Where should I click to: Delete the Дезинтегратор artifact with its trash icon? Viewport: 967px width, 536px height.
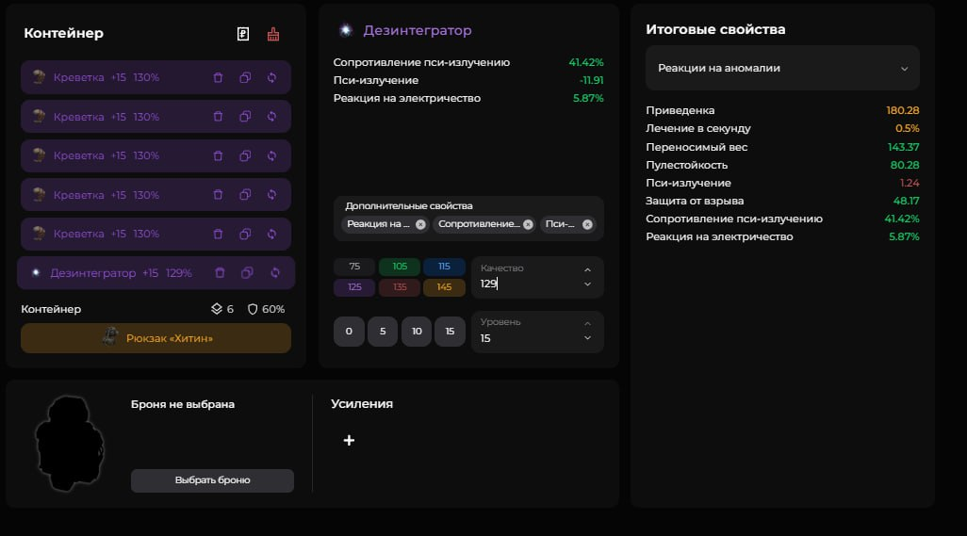[220, 273]
